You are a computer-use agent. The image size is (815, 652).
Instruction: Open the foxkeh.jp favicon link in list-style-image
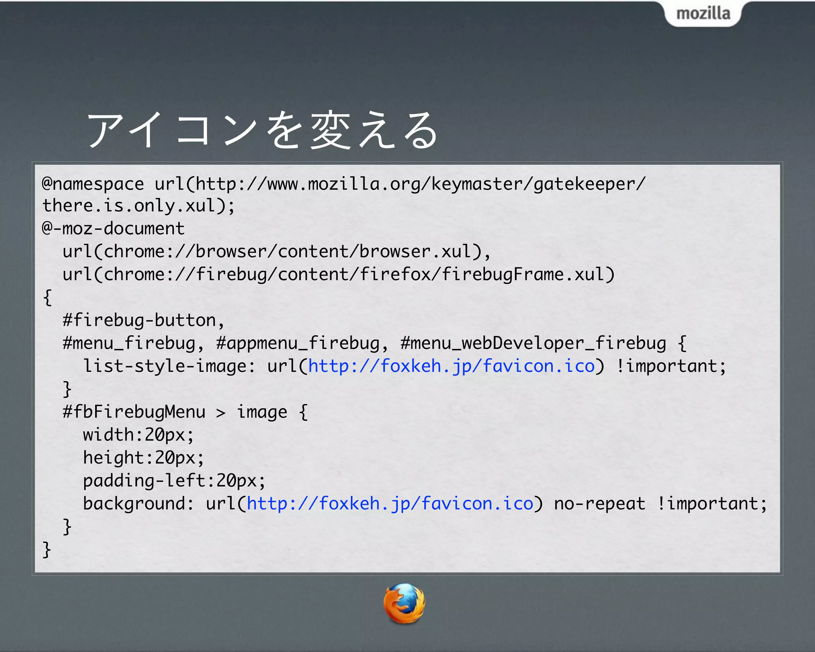coord(451,366)
